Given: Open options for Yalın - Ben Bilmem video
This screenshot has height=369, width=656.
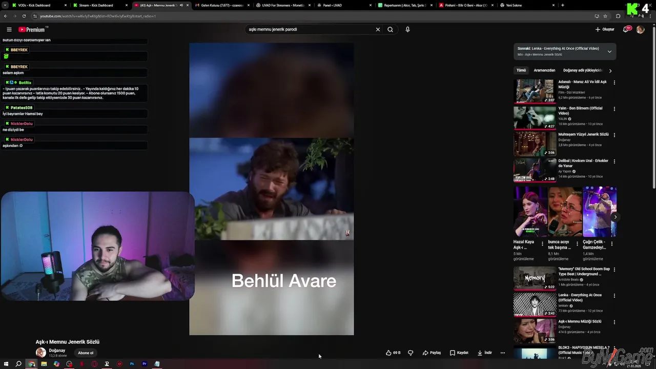Looking at the screenshot, I should 614,109.
